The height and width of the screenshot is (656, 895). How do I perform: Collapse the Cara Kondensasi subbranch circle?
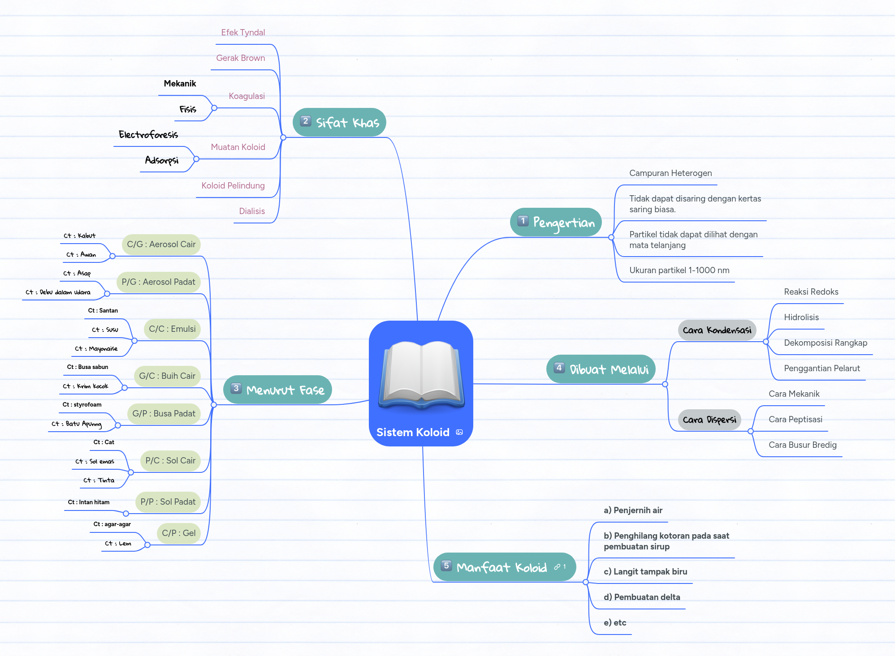coord(766,342)
